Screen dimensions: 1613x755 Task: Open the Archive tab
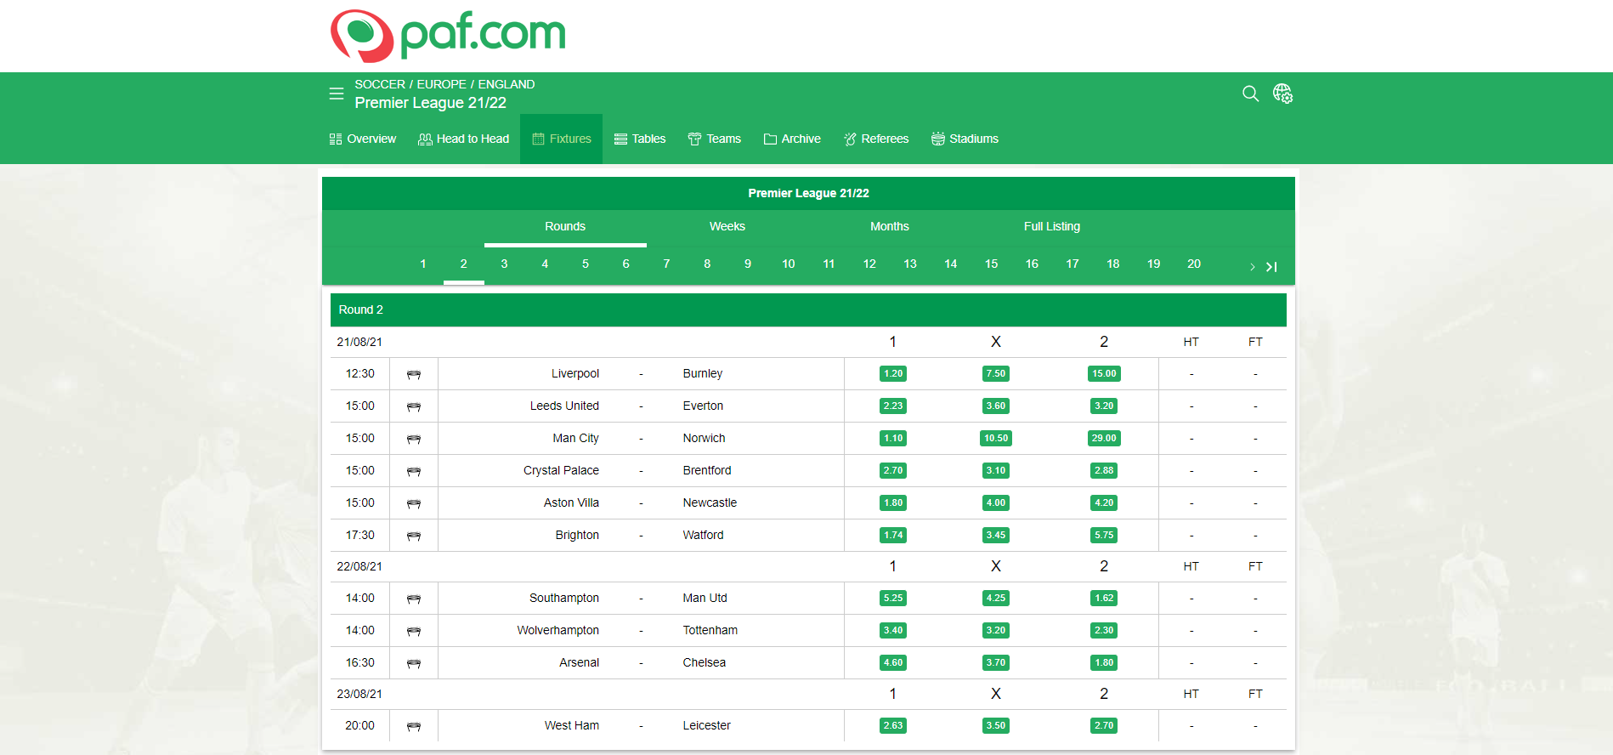coord(792,139)
